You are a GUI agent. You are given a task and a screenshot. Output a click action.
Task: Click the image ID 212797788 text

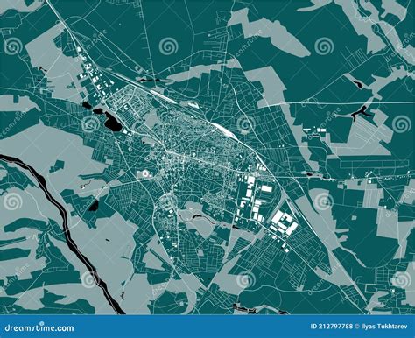tap(331, 327)
